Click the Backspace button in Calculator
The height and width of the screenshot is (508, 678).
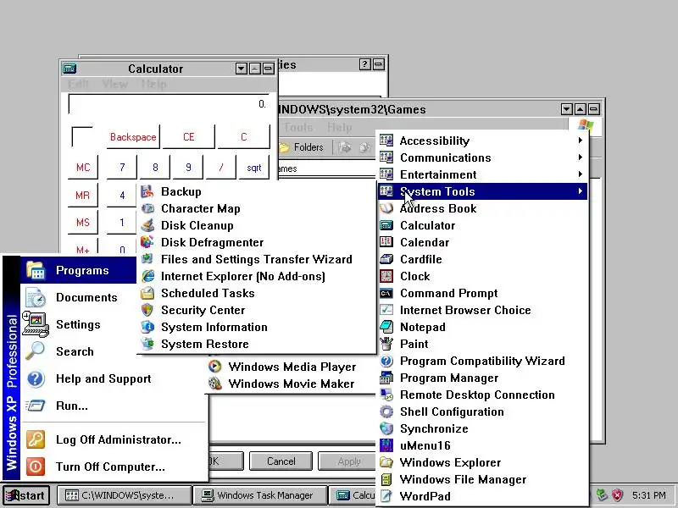click(133, 137)
